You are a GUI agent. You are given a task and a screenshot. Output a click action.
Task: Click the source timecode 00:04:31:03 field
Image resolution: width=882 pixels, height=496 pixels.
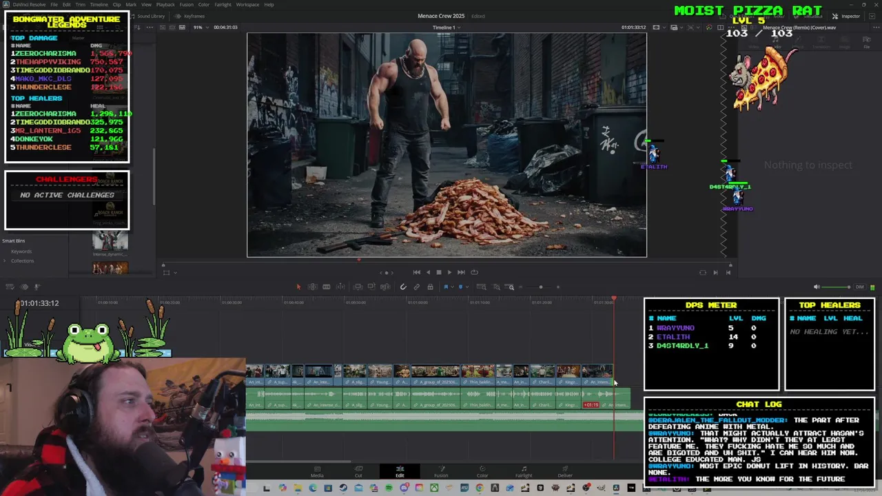click(x=225, y=27)
